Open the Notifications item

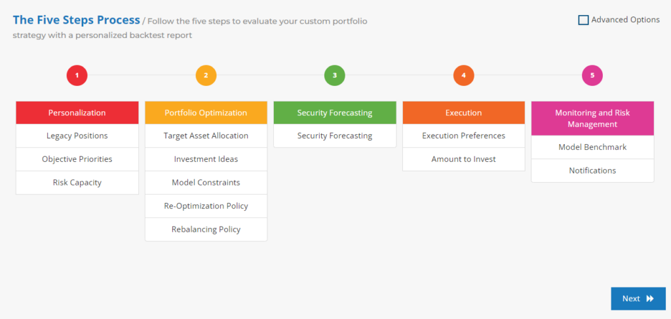pos(592,170)
